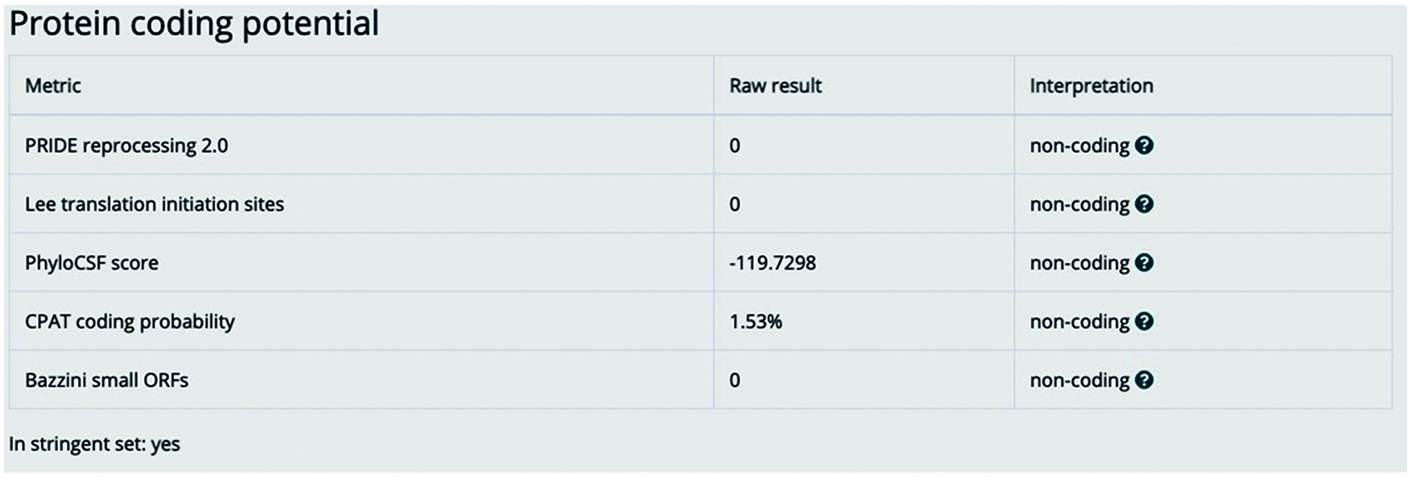The width and height of the screenshot is (1411, 478).
Task: Click help icon for Lee translation initiation sites
Action: (1144, 204)
